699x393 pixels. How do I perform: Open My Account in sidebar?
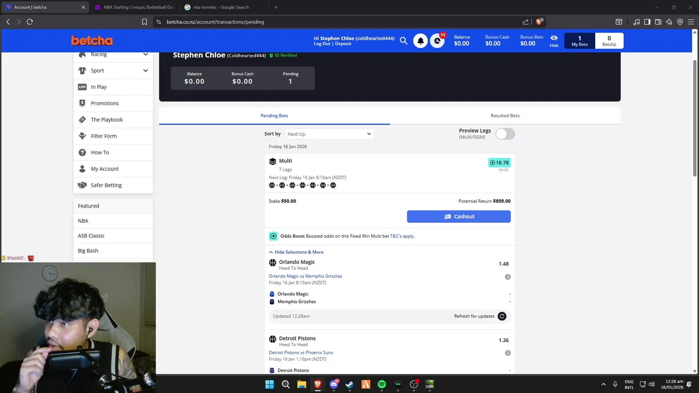point(113,169)
